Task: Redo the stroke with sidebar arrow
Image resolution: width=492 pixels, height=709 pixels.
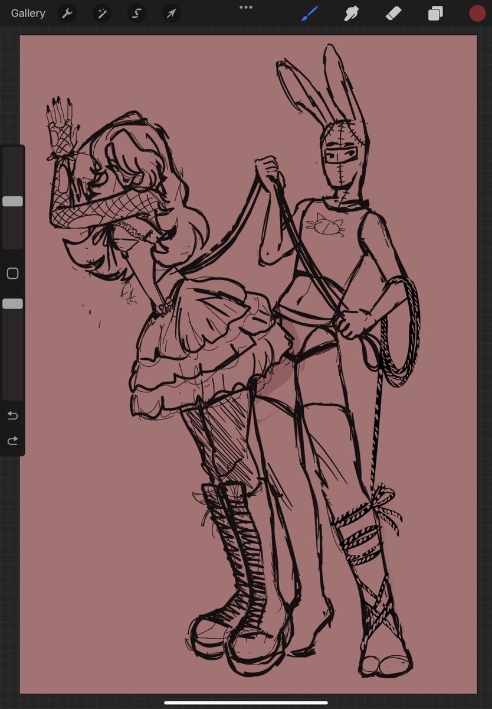Action: [x=12, y=441]
